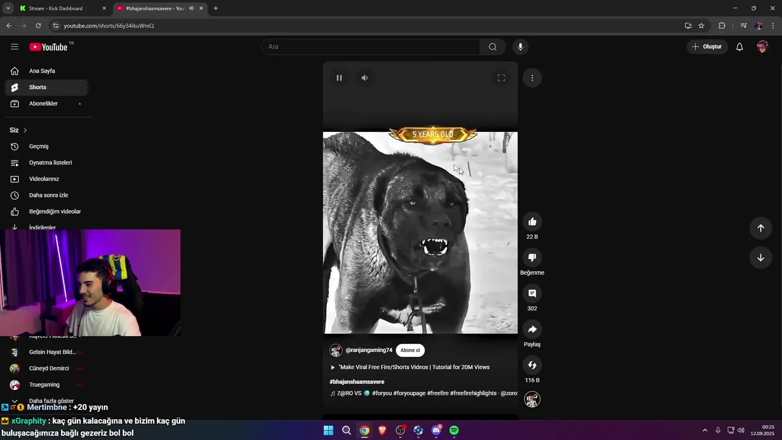This screenshot has height=440, width=782.
Task: Open Cüneyd Demirci subscription
Action: click(46, 369)
